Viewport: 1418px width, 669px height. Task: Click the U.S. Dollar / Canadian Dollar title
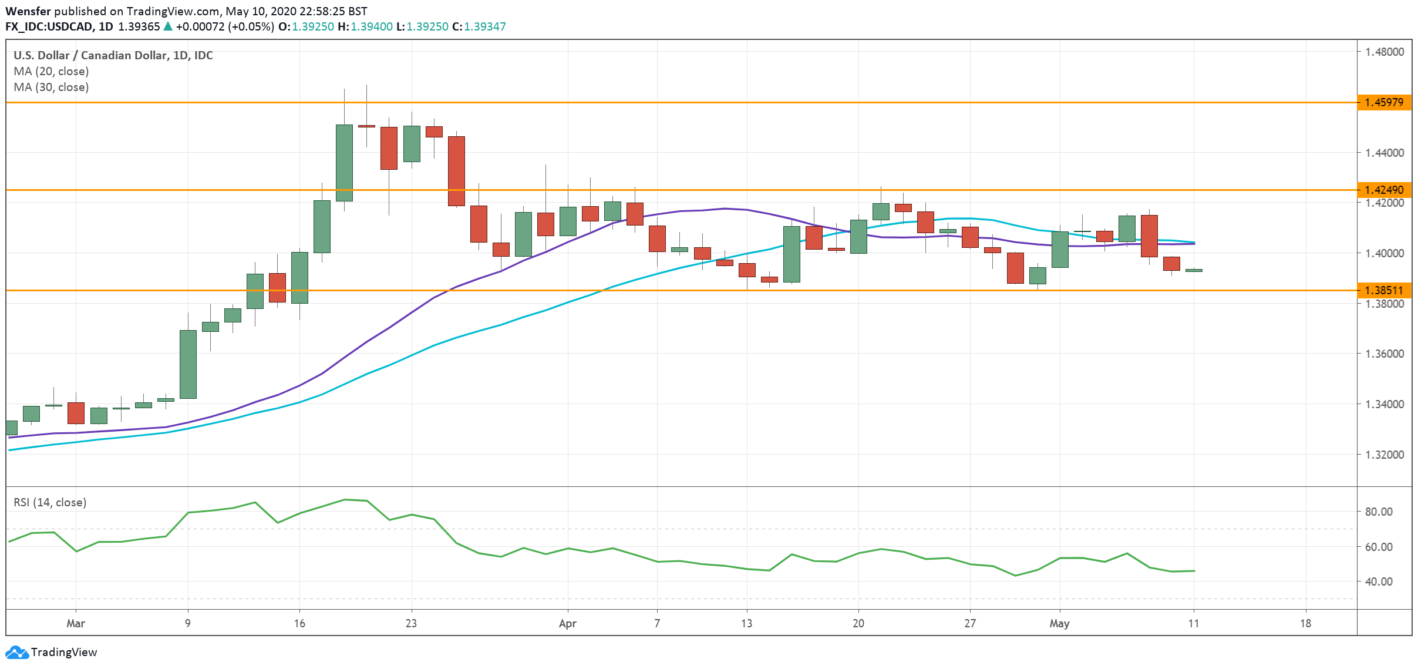coord(91,55)
